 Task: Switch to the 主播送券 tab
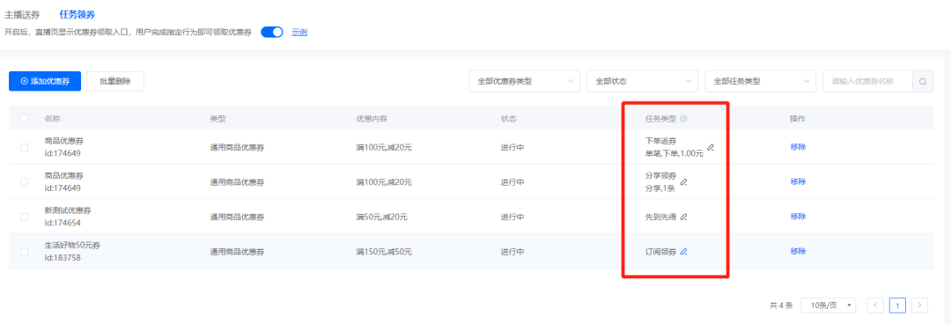[x=22, y=15]
